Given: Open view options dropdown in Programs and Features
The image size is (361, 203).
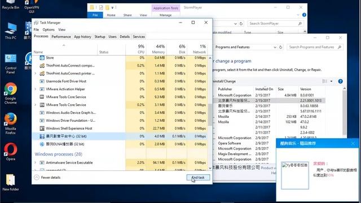Looking at the screenshot, I should [x=331, y=81].
